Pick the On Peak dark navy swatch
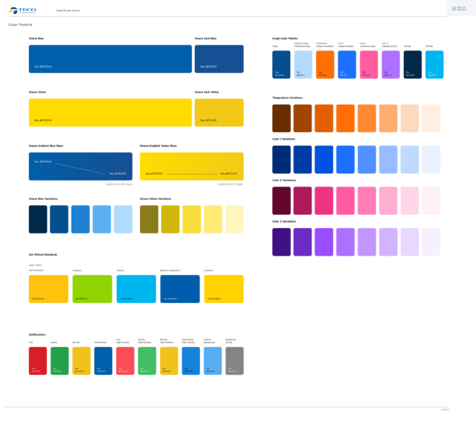Viewport: 476px width, 422px height. pos(413,65)
